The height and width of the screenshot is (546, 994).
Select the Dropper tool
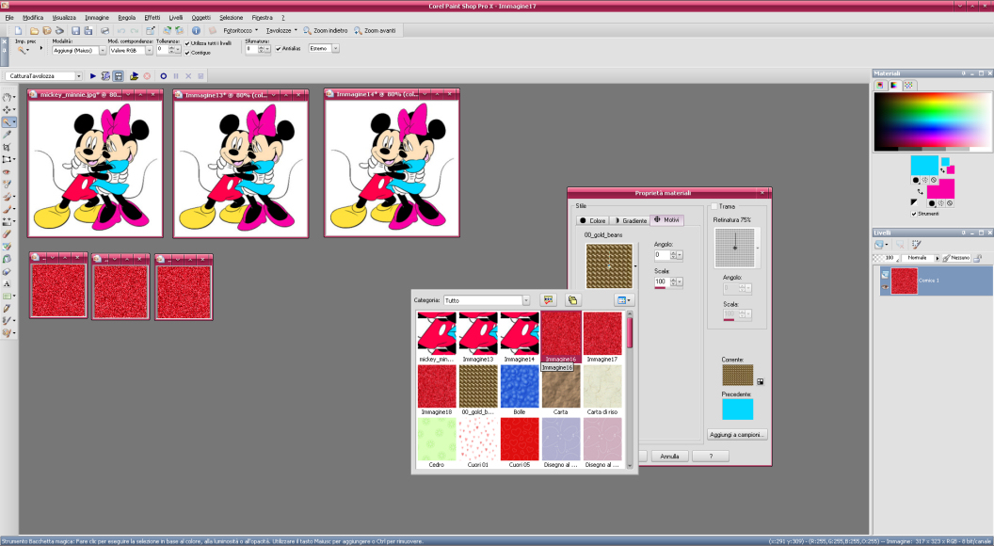tap(8, 135)
